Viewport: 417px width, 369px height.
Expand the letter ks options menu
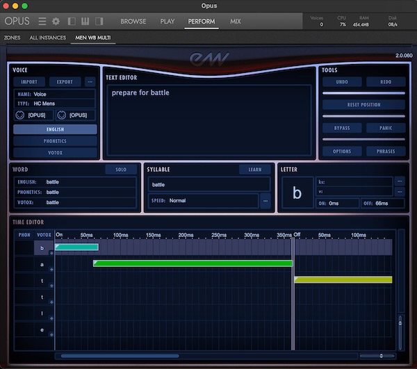click(400, 182)
